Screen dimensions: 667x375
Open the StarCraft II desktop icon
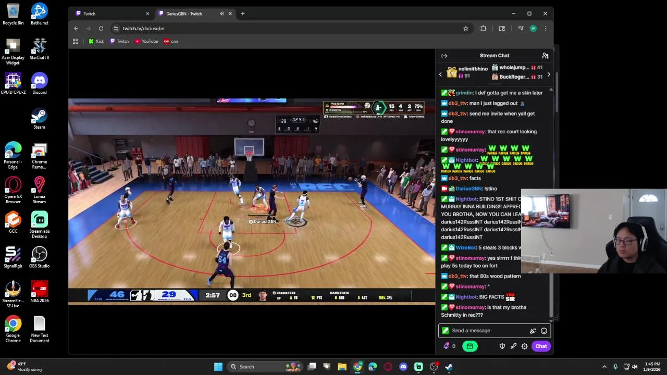[x=39, y=49]
